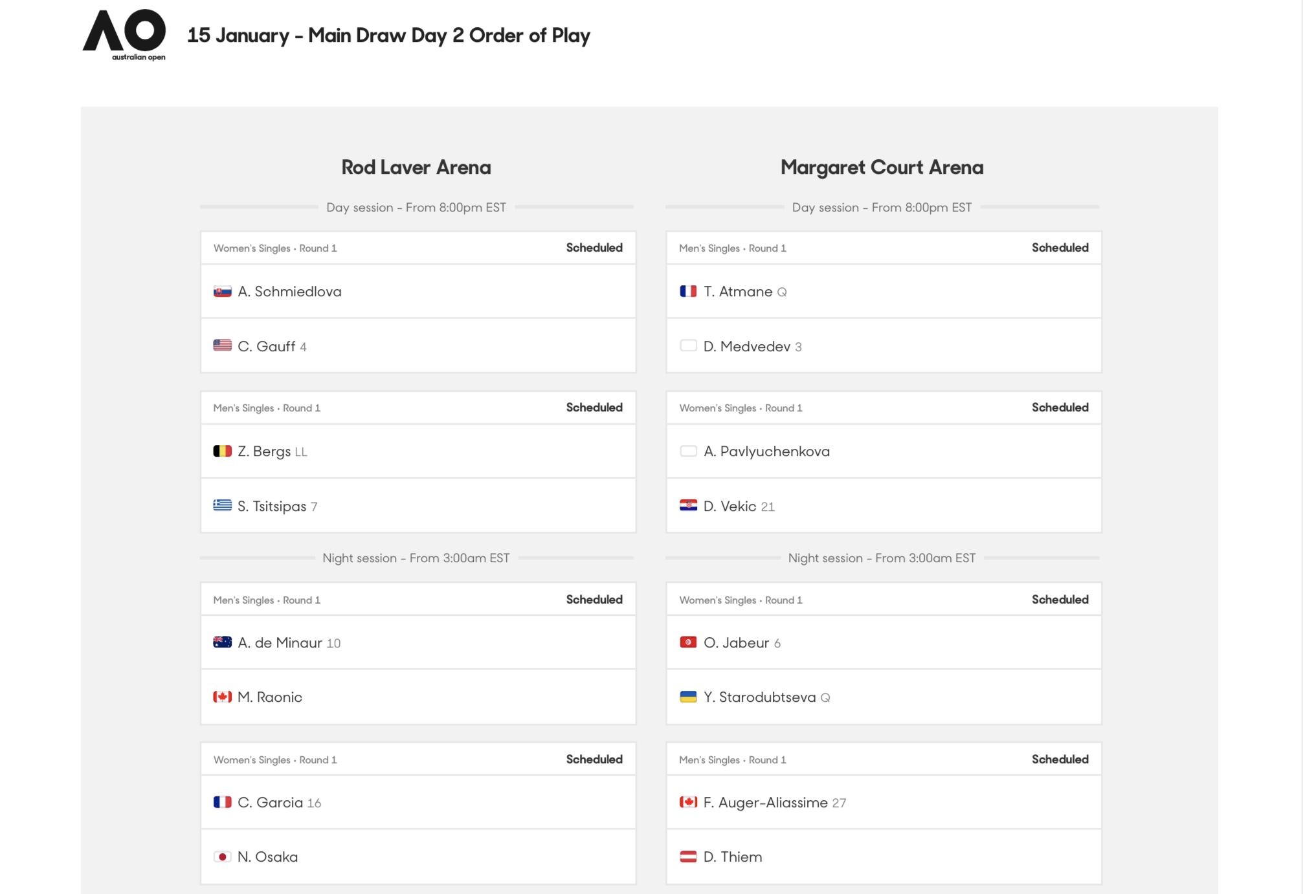Screen dimensions: 1303x894
Task: Click Belgium flag beside Z. Bergs
Action: (x=223, y=451)
